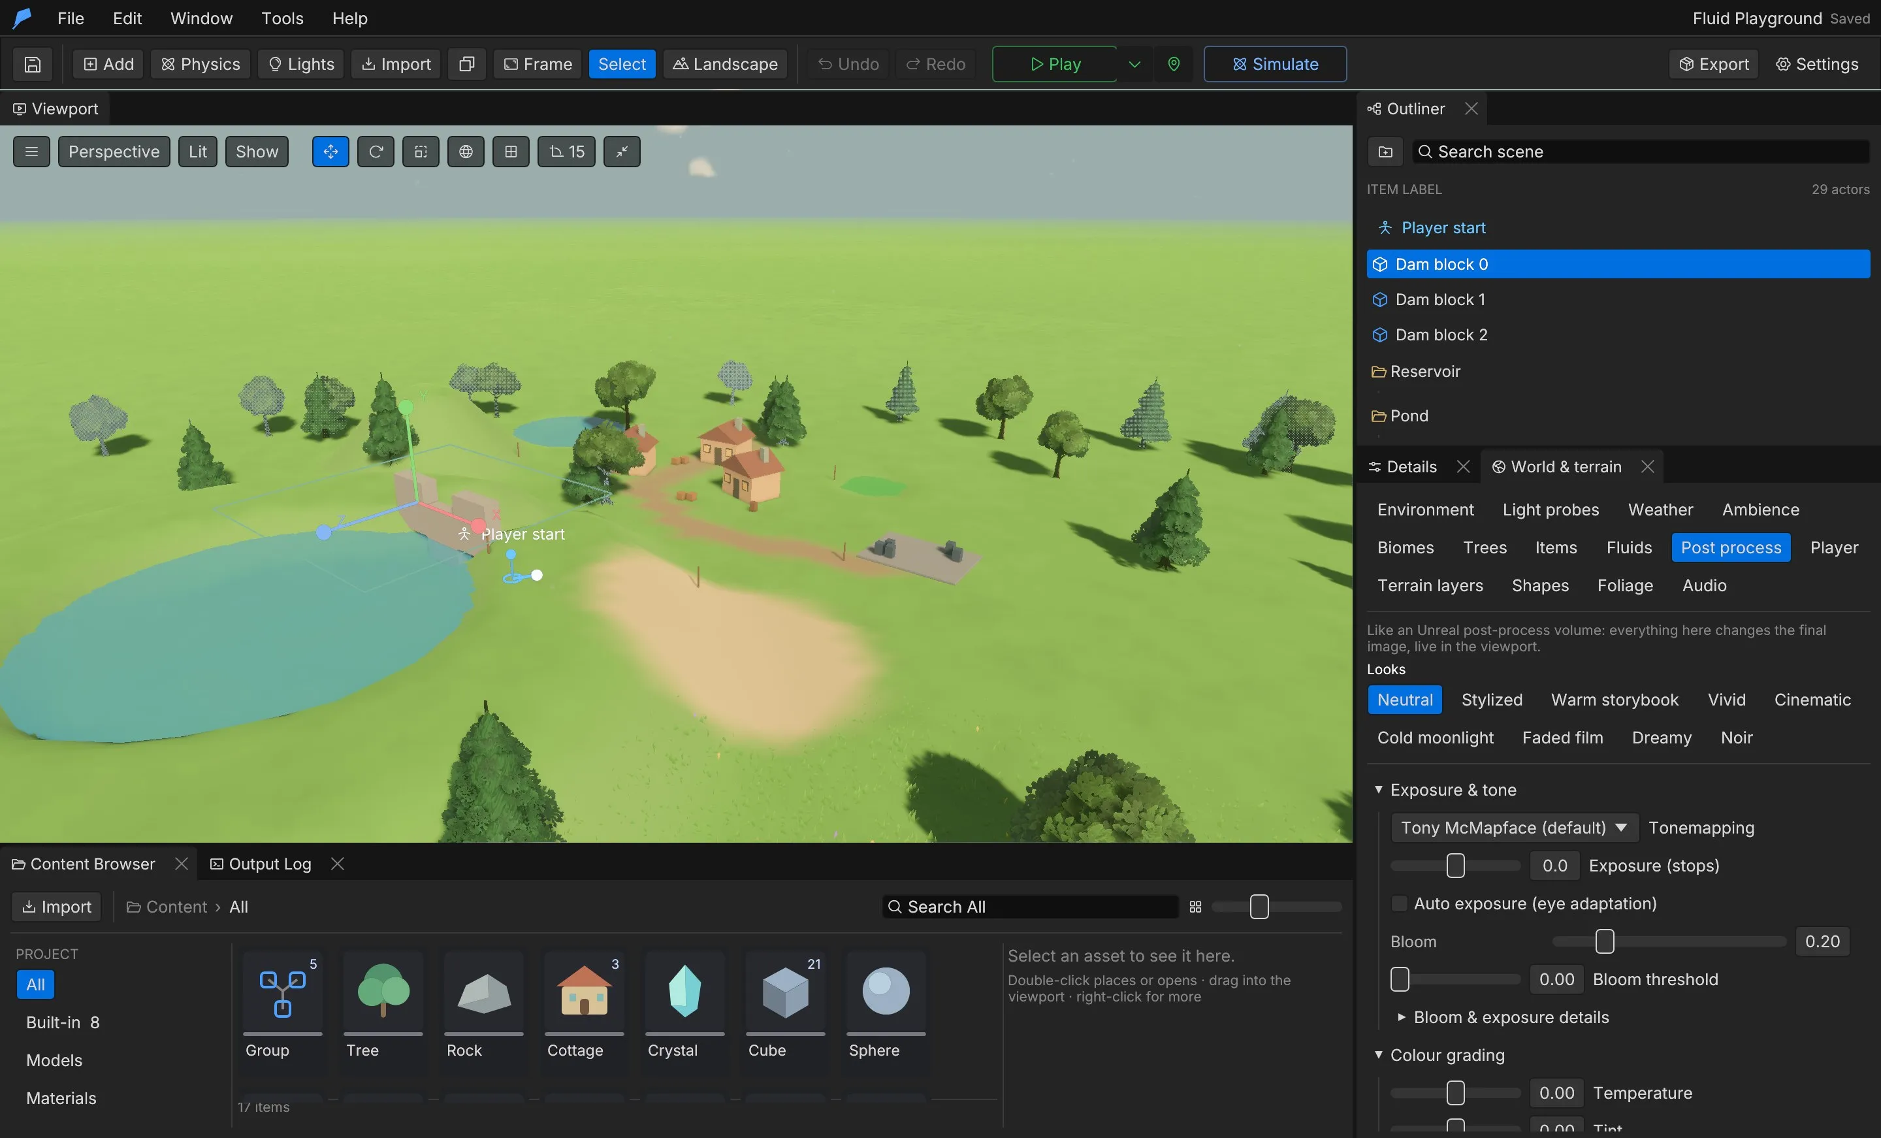Enable Auto exposure (eye adaptation) checkbox
The width and height of the screenshot is (1881, 1138).
[1399, 903]
